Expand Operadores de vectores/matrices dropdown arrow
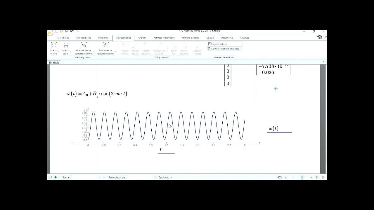Screen dimensions: 374x210 tap(93, 52)
